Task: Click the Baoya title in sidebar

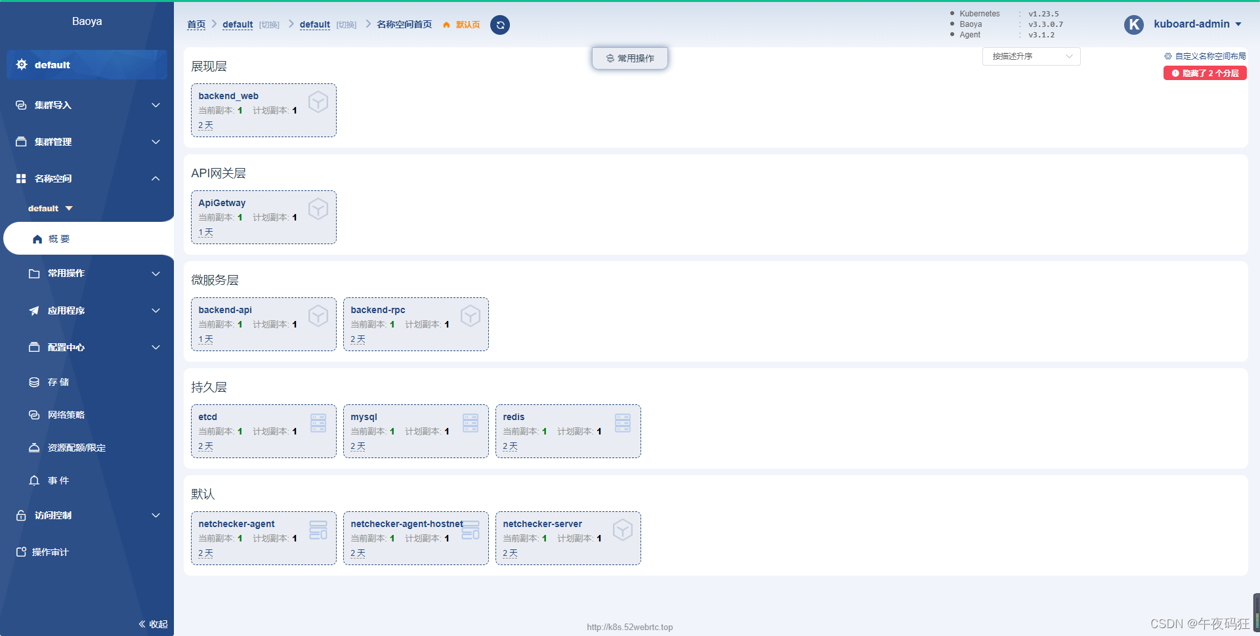Action: (87, 21)
